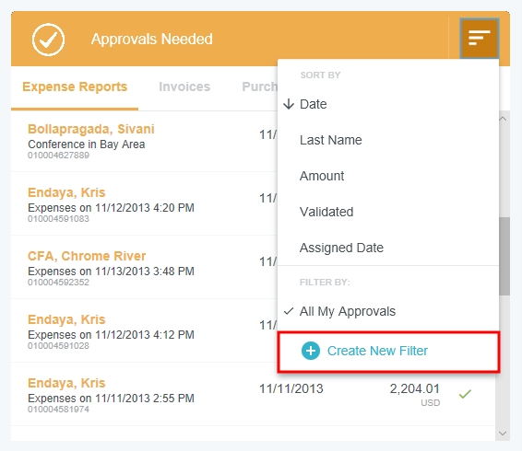
Task: Click the Approvals Needed checkmark circle icon
Action: pyautogui.click(x=48, y=40)
